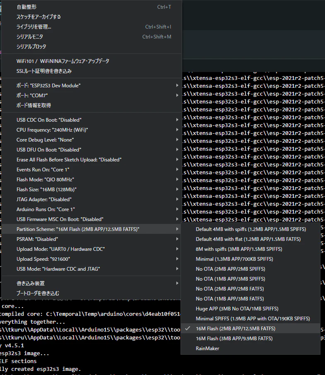This screenshot has width=325, height=375.
Task: Click "verything together..." console line
Action: [33, 322]
